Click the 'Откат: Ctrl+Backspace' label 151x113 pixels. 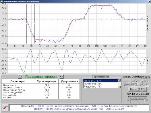[137, 77]
